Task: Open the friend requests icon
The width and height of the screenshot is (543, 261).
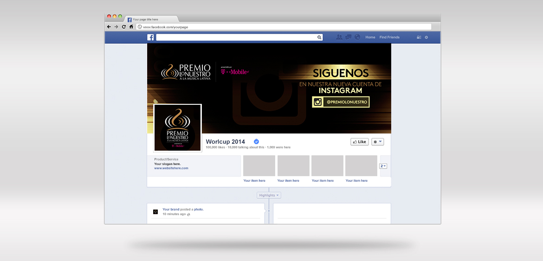Action: click(339, 37)
